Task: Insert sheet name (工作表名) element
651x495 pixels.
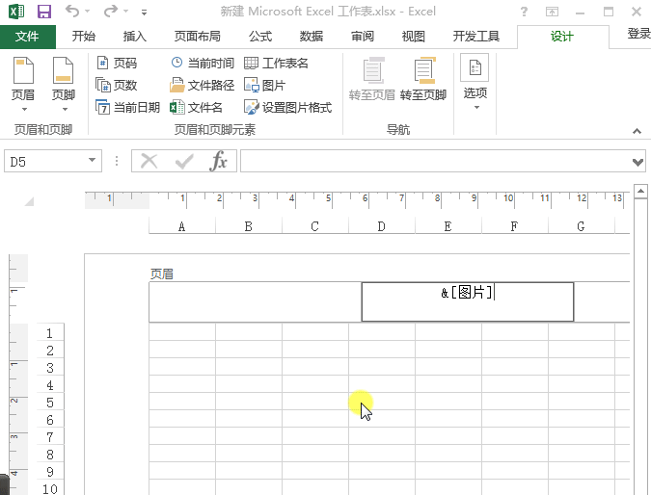Action: click(276, 63)
